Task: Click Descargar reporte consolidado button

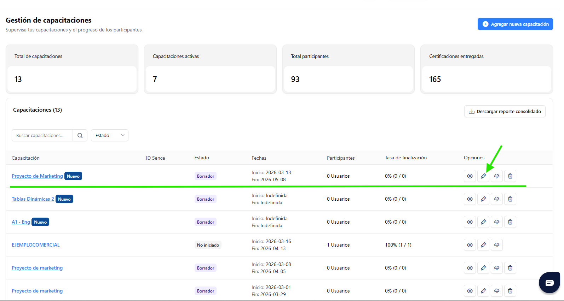Action: pos(505,111)
